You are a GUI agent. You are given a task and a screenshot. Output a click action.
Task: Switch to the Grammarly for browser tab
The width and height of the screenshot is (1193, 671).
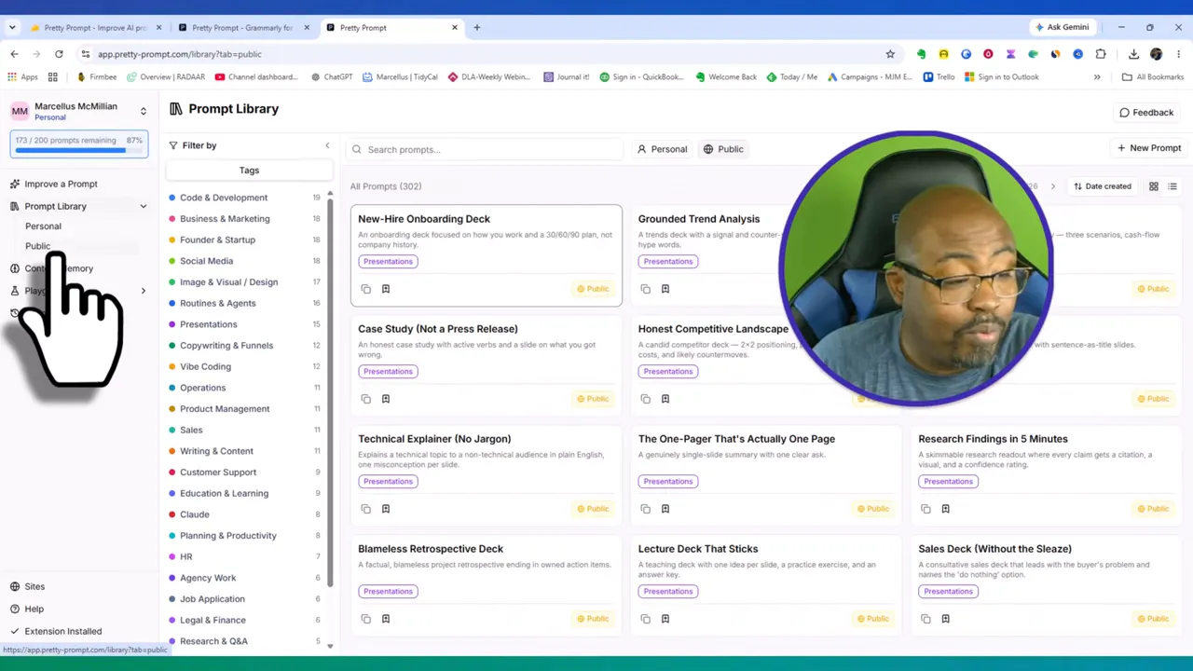pyautogui.click(x=242, y=28)
